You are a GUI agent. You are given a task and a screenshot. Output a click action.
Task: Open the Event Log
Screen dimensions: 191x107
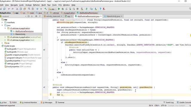168,102
